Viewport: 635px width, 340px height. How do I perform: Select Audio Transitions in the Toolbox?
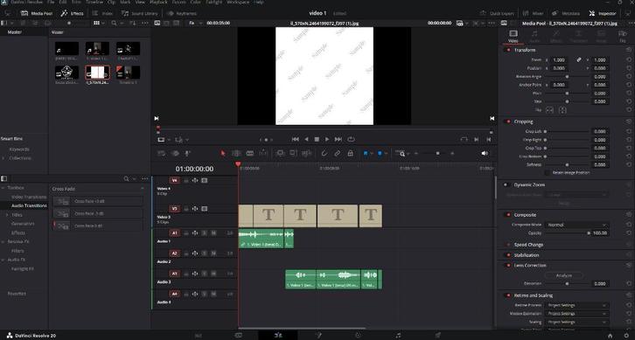(29, 205)
